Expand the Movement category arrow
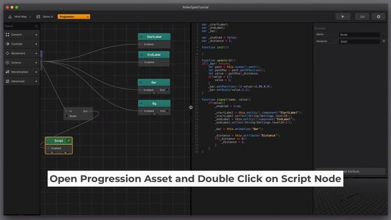The height and width of the screenshot is (220, 391). 36,53
